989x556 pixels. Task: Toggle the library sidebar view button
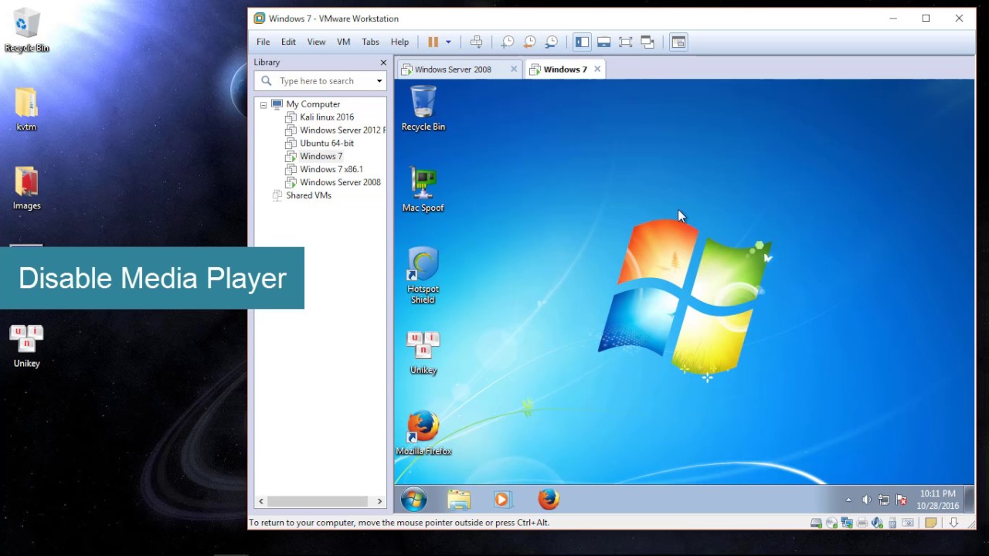click(583, 42)
